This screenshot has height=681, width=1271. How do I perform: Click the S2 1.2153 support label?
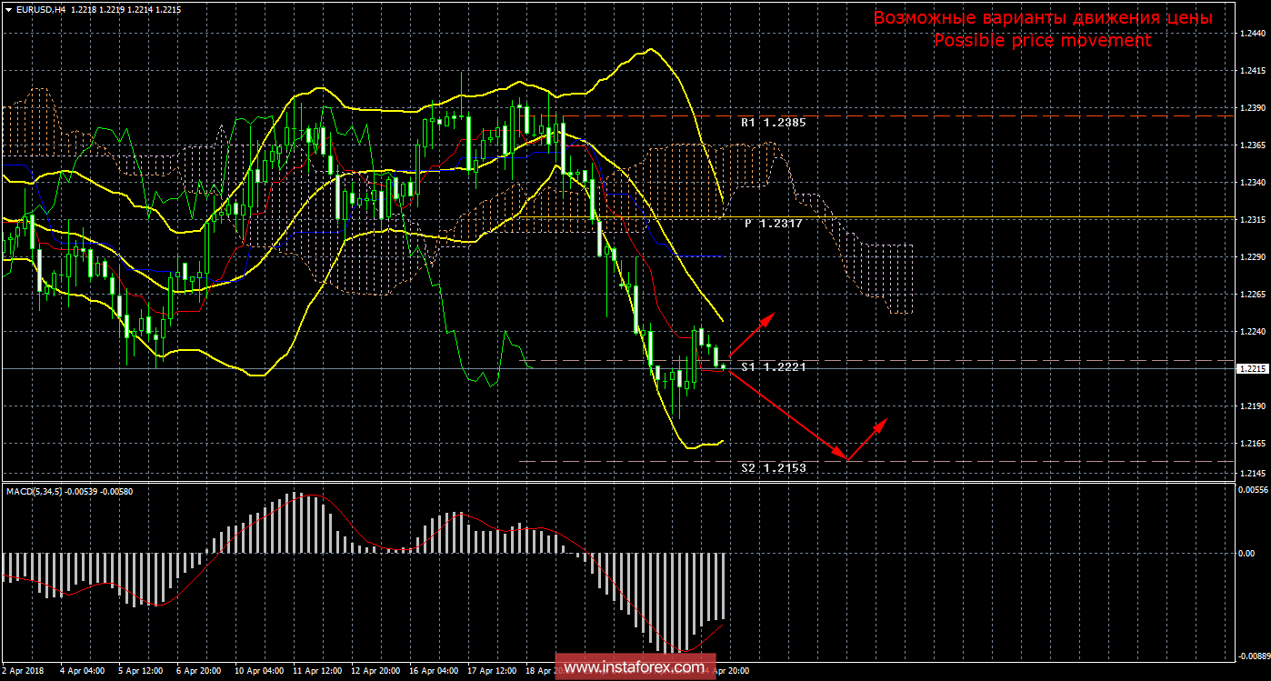[773, 467]
